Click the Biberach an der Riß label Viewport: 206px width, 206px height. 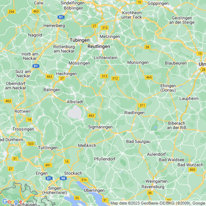[x=176, y=125]
